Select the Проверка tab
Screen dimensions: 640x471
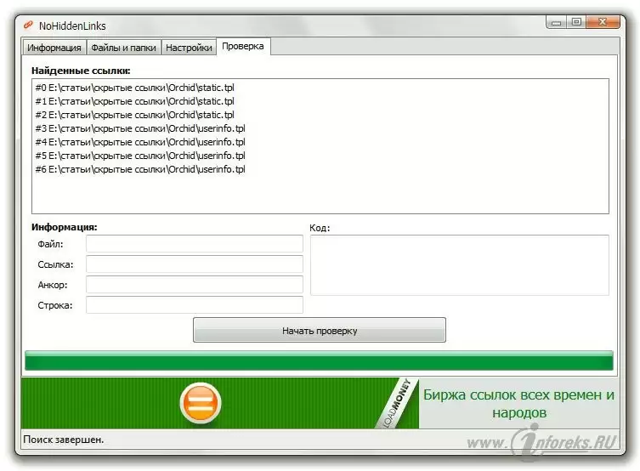pos(243,47)
